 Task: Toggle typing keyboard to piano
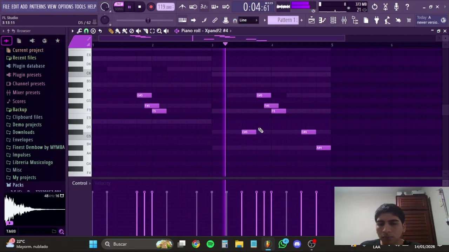point(182,20)
